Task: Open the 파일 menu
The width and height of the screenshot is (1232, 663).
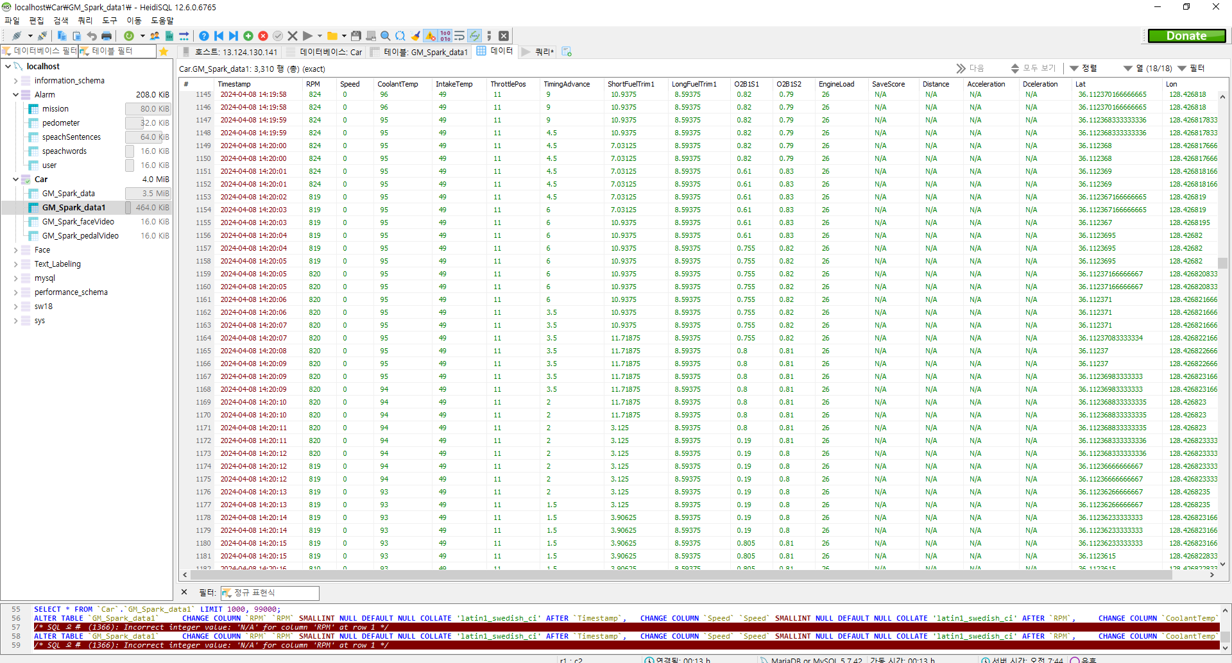Action: pos(12,21)
